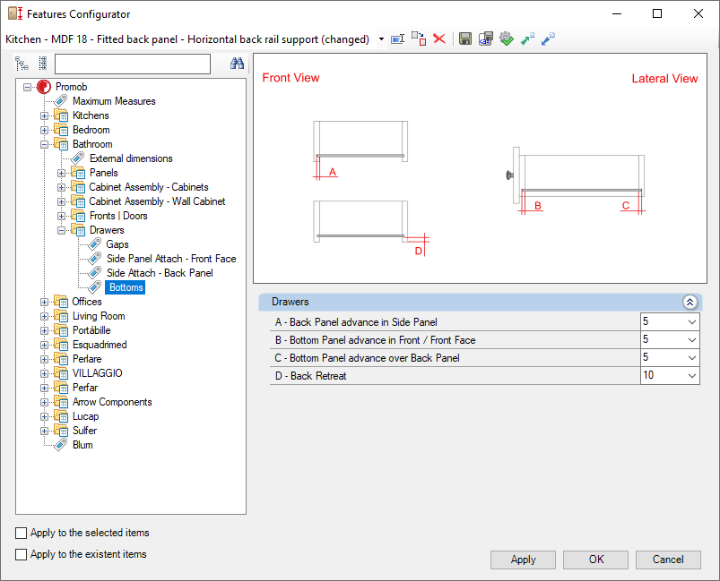Open the Back Retreat value dropdown
Viewport: 720px width, 581px height.
coord(692,376)
